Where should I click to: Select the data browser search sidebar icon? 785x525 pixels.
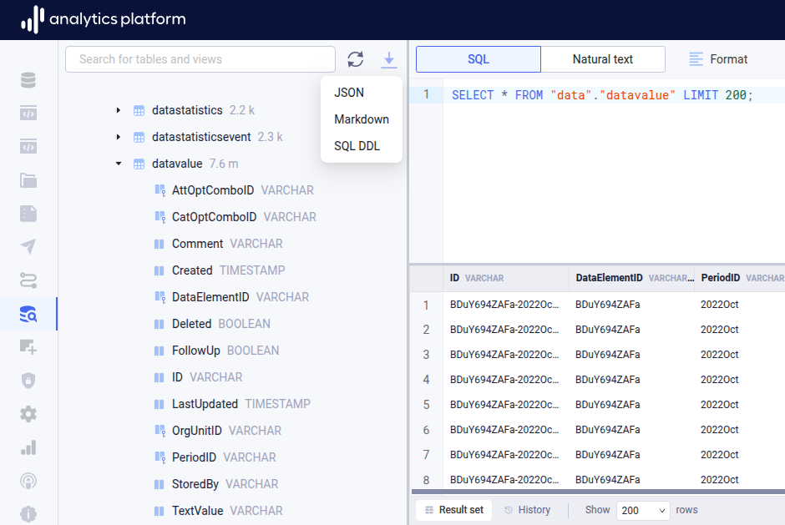pyautogui.click(x=28, y=314)
